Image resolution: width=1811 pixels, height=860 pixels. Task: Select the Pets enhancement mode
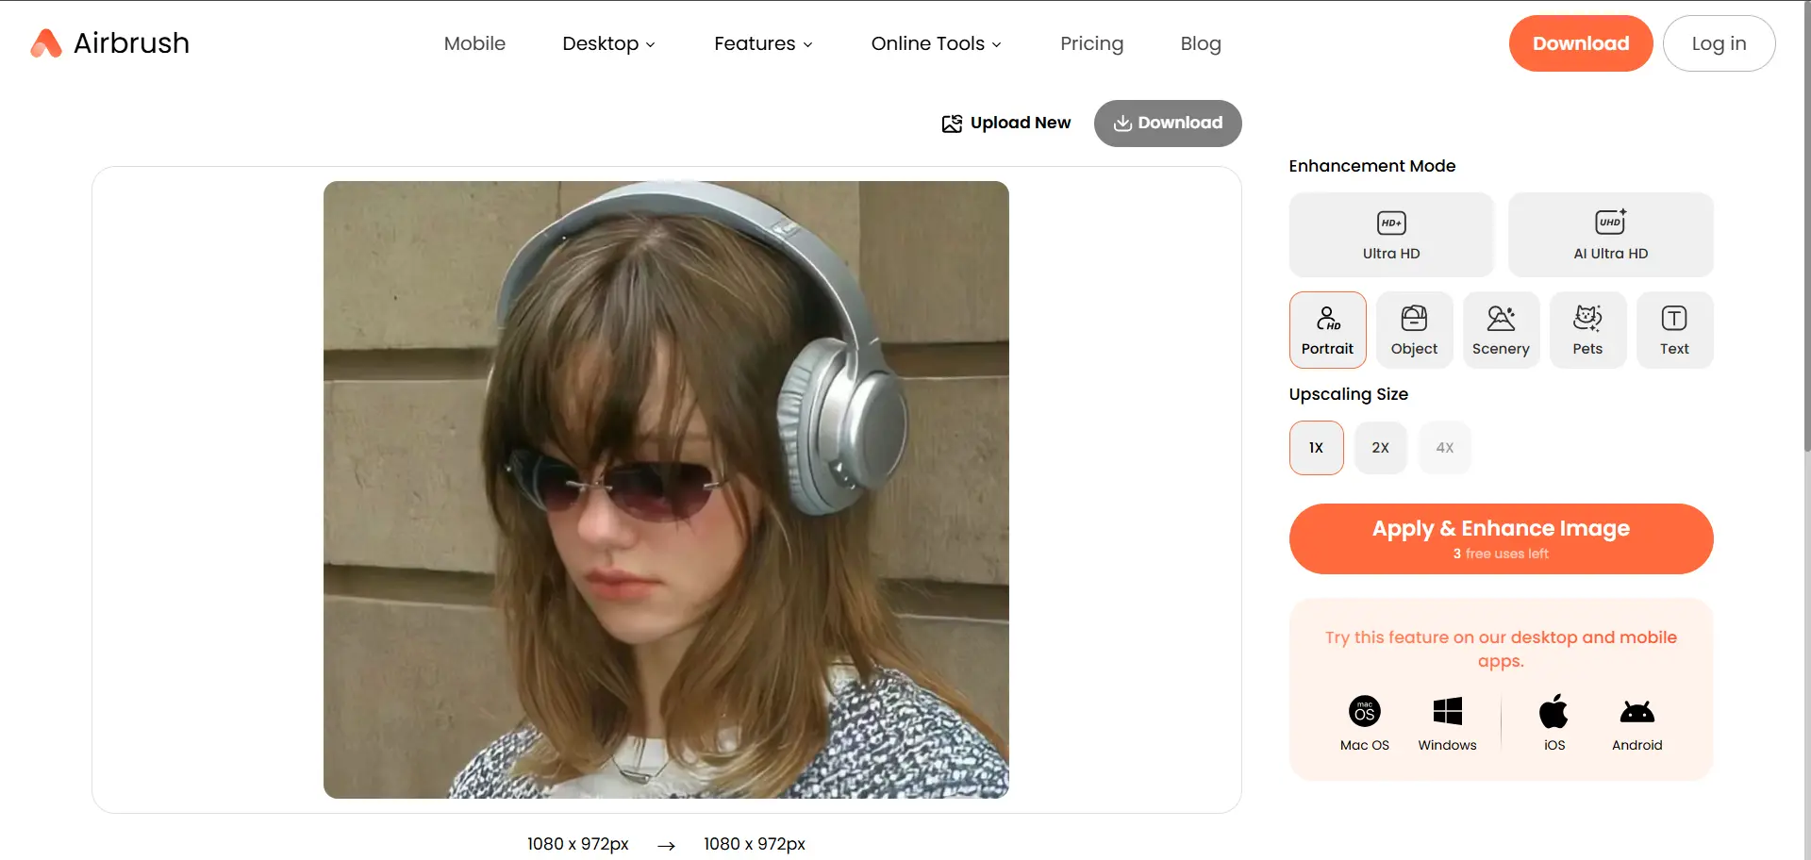(x=1587, y=330)
